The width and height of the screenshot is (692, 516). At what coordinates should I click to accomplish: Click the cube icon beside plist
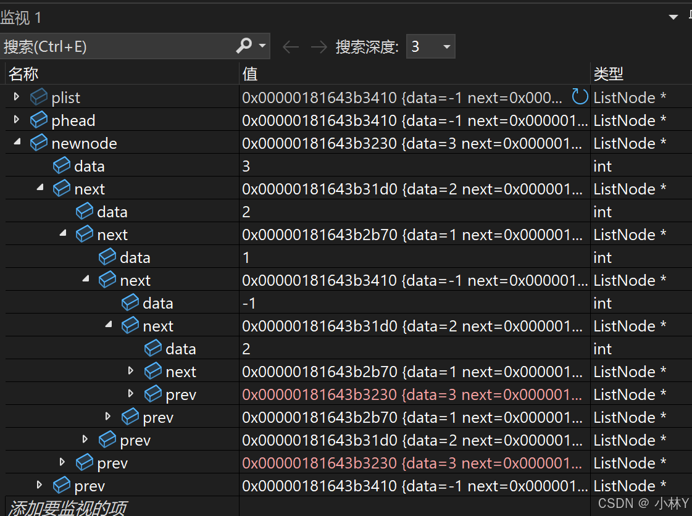[39, 97]
